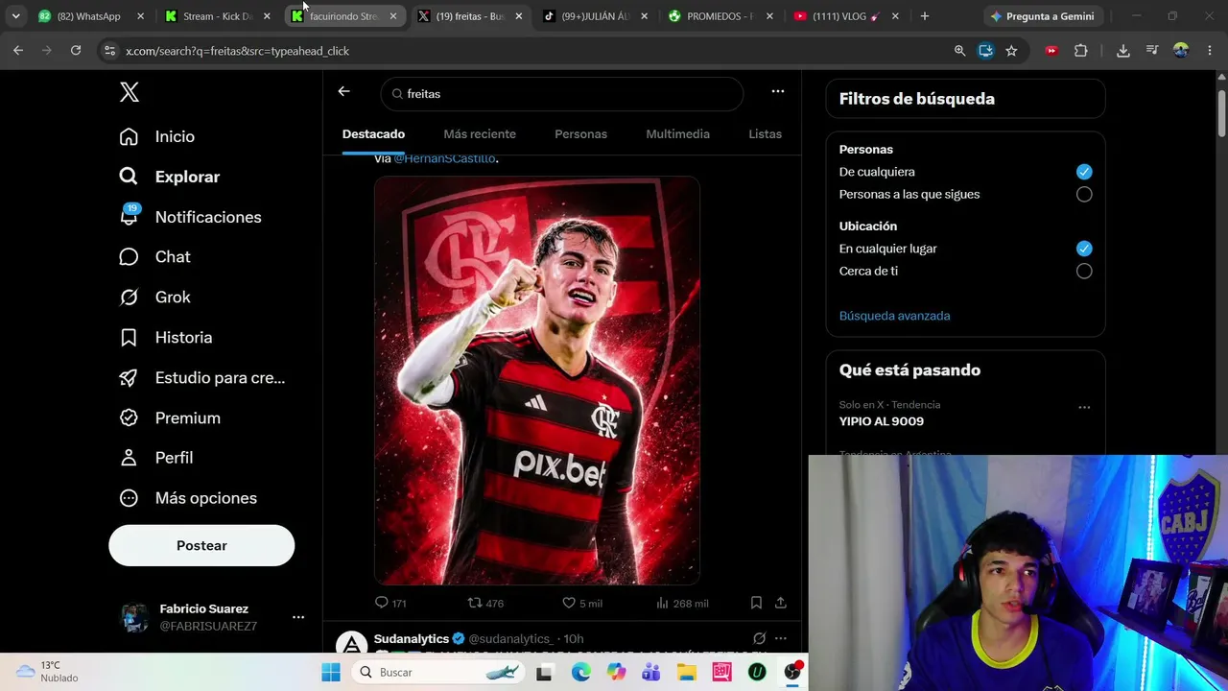This screenshot has height=691, width=1228.
Task: Switch to the Personas tab
Action: [x=580, y=134]
